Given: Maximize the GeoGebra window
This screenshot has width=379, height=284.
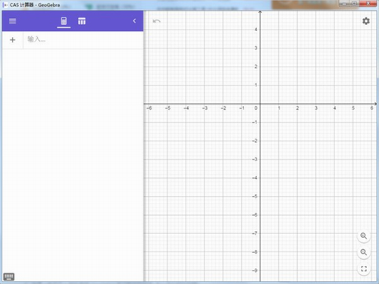Looking at the screenshot, I should point(354,4).
